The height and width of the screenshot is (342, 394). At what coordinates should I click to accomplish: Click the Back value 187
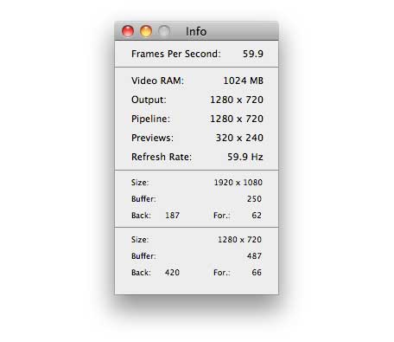[172, 216]
